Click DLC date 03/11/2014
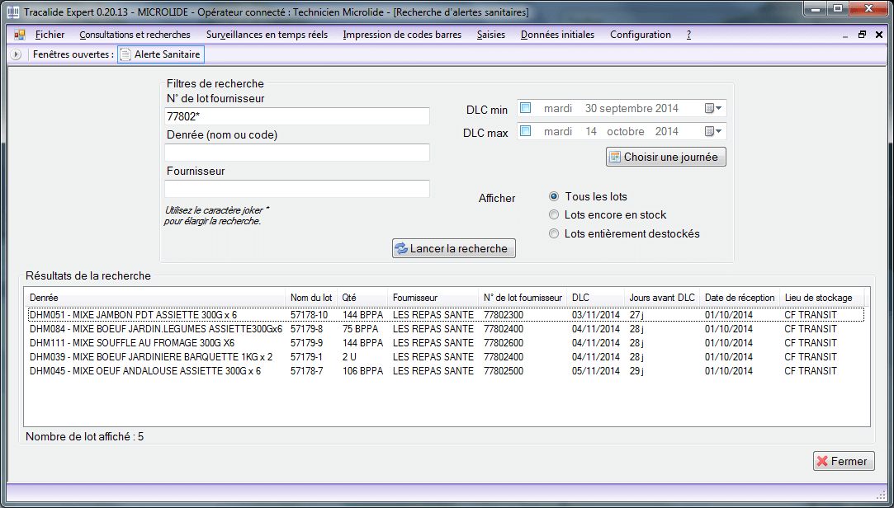The height and width of the screenshot is (508, 894). 596,315
